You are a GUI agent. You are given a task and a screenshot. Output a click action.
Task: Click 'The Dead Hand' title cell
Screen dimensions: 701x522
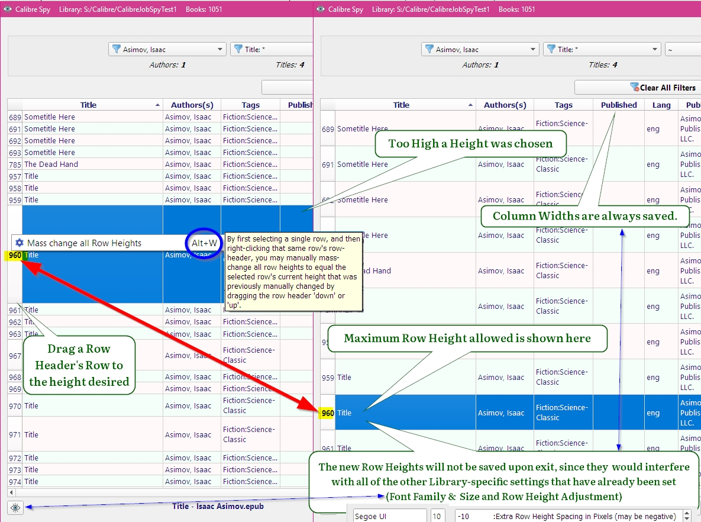point(92,164)
